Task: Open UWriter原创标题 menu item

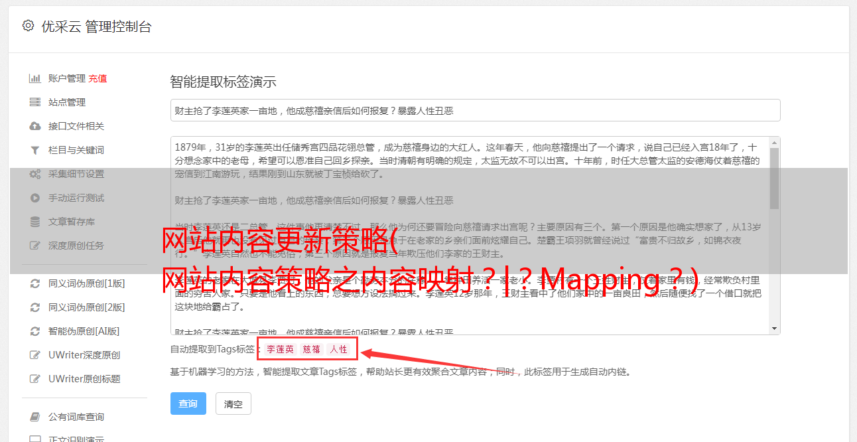Action: point(84,379)
